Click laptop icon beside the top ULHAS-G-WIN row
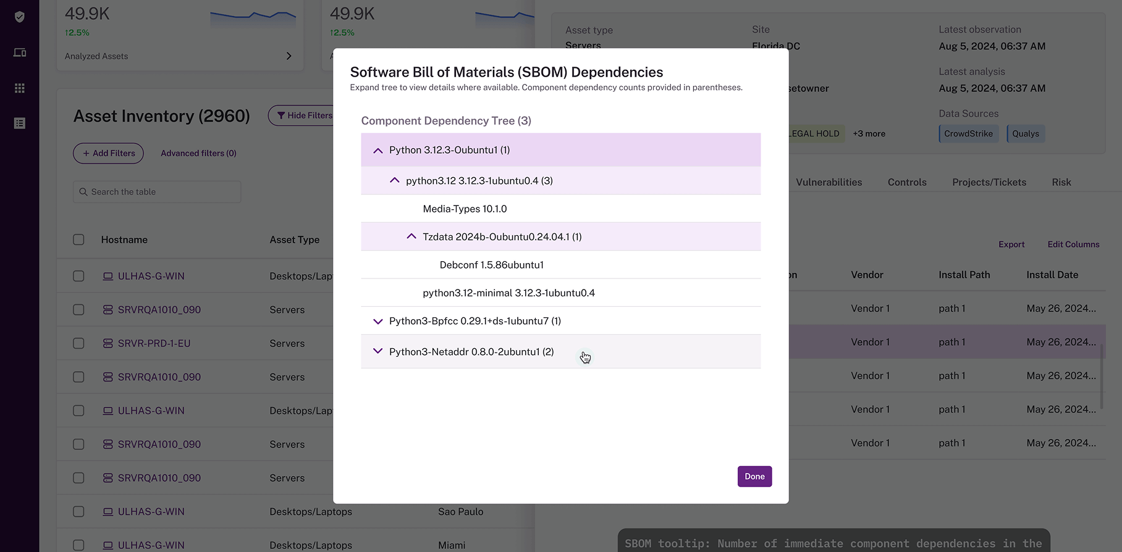This screenshot has height=552, width=1122. (108, 276)
